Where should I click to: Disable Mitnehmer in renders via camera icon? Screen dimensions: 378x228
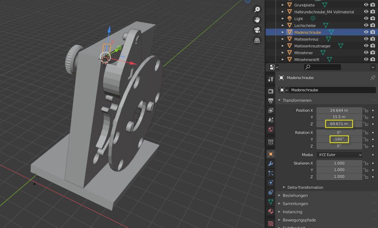tap(373, 53)
